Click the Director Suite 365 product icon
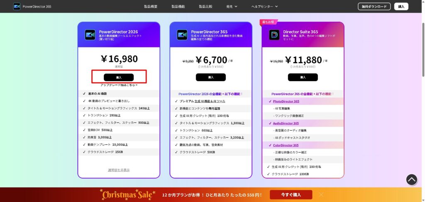This screenshot has height=202, width=425. pos(274,35)
